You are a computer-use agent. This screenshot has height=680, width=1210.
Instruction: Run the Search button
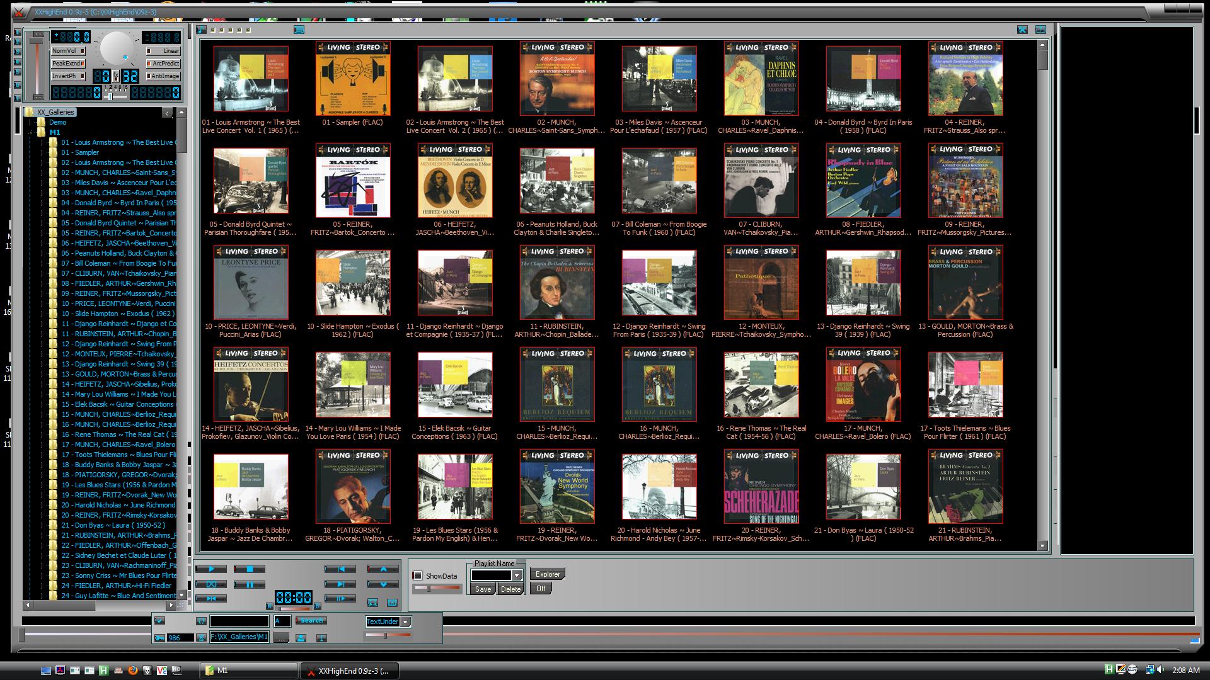[x=311, y=620]
